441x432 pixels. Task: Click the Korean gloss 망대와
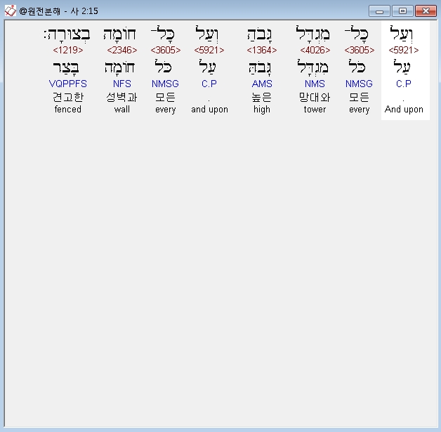click(x=315, y=97)
